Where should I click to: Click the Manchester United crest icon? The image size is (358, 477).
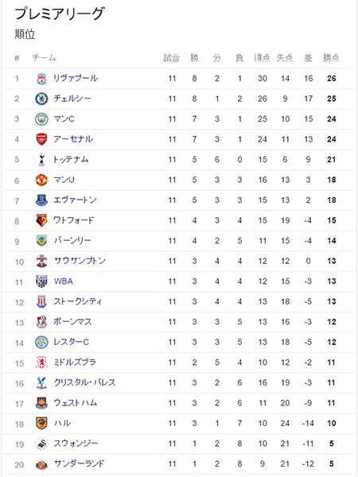(41, 180)
